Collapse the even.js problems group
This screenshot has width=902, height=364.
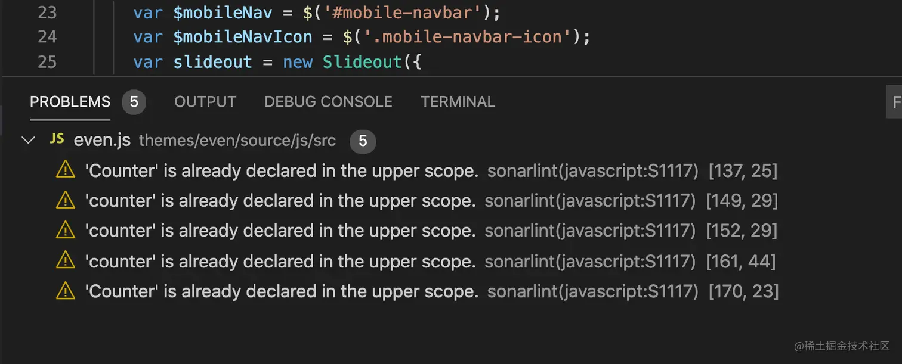point(28,141)
